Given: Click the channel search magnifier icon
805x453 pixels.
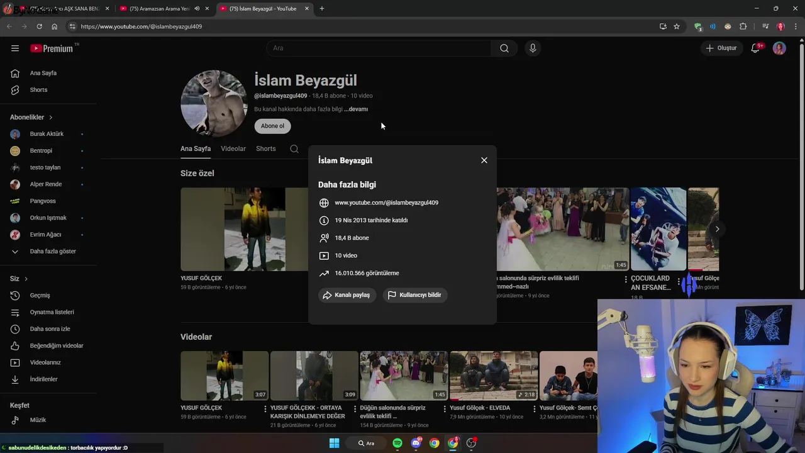Looking at the screenshot, I should pyautogui.click(x=294, y=149).
